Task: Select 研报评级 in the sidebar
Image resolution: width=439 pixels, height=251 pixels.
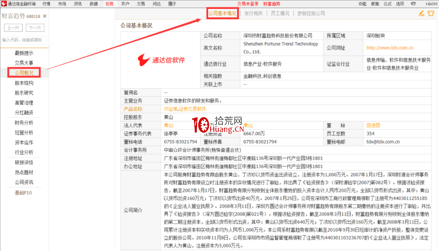Action: click(x=24, y=162)
